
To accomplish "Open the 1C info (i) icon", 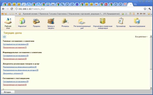I will pyautogui.click(x=149, y=14).
